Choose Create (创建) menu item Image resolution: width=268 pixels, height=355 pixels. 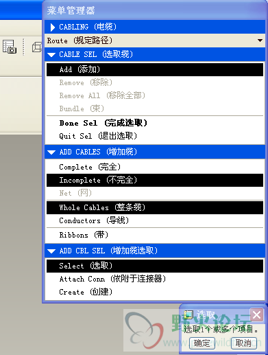pyautogui.click(x=155, y=292)
